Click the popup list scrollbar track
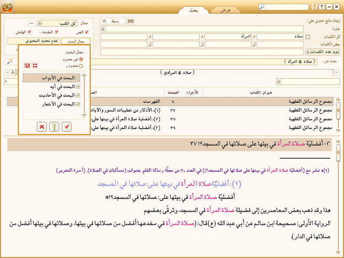 (85, 95)
